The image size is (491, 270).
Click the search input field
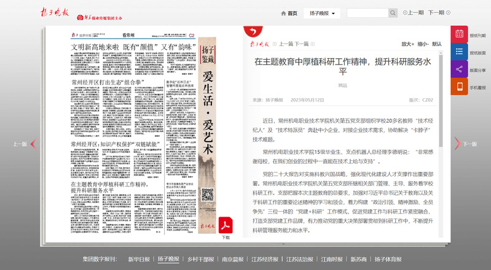tap(367, 13)
